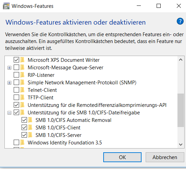Click the folder icon beside RIP-Listener
Screen dimensions: 186x169
22,75
